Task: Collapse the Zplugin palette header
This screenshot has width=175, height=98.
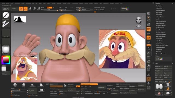Action: pos(157,3)
